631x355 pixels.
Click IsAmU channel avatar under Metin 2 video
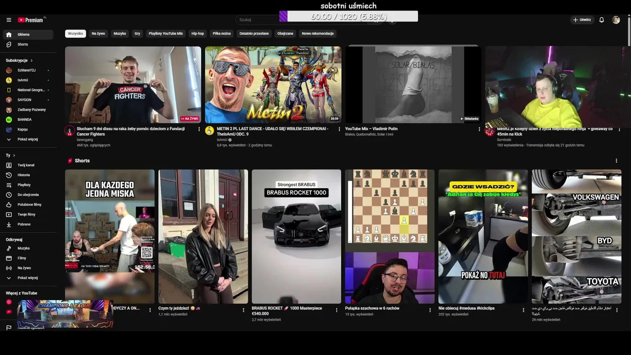click(210, 131)
